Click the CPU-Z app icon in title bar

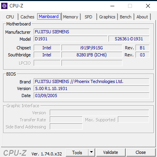coord(4,6)
